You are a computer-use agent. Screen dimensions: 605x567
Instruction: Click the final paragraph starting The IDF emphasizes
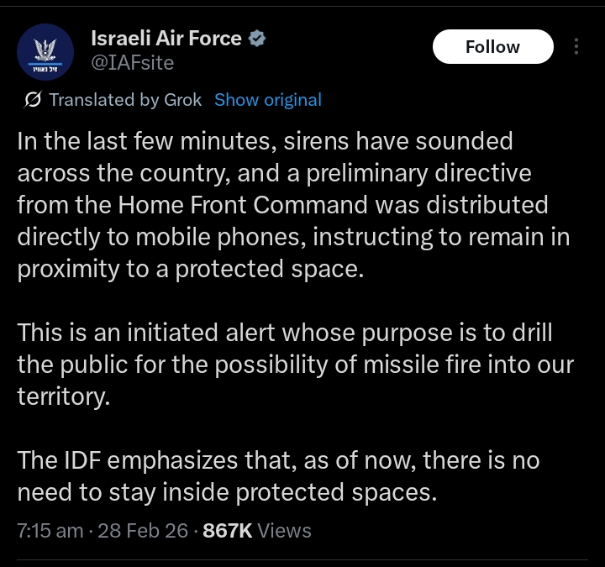click(x=278, y=475)
